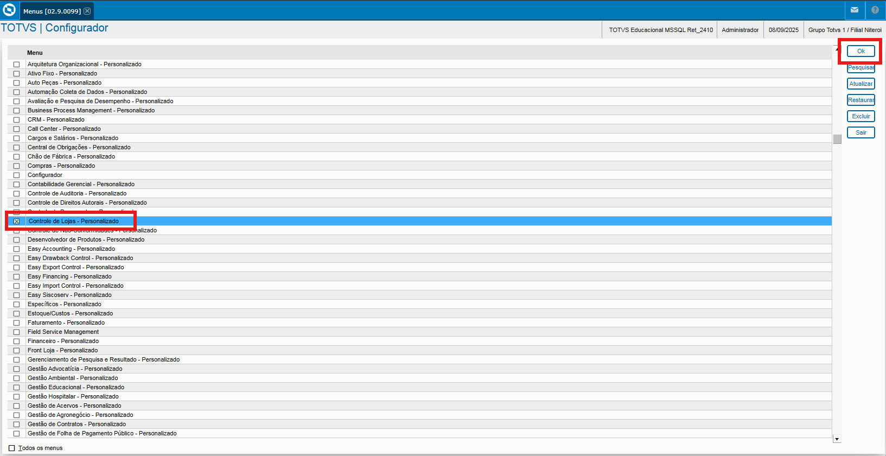Uncheck the Controle de Lojas checkbox
The width and height of the screenshot is (886, 456).
pyautogui.click(x=16, y=221)
